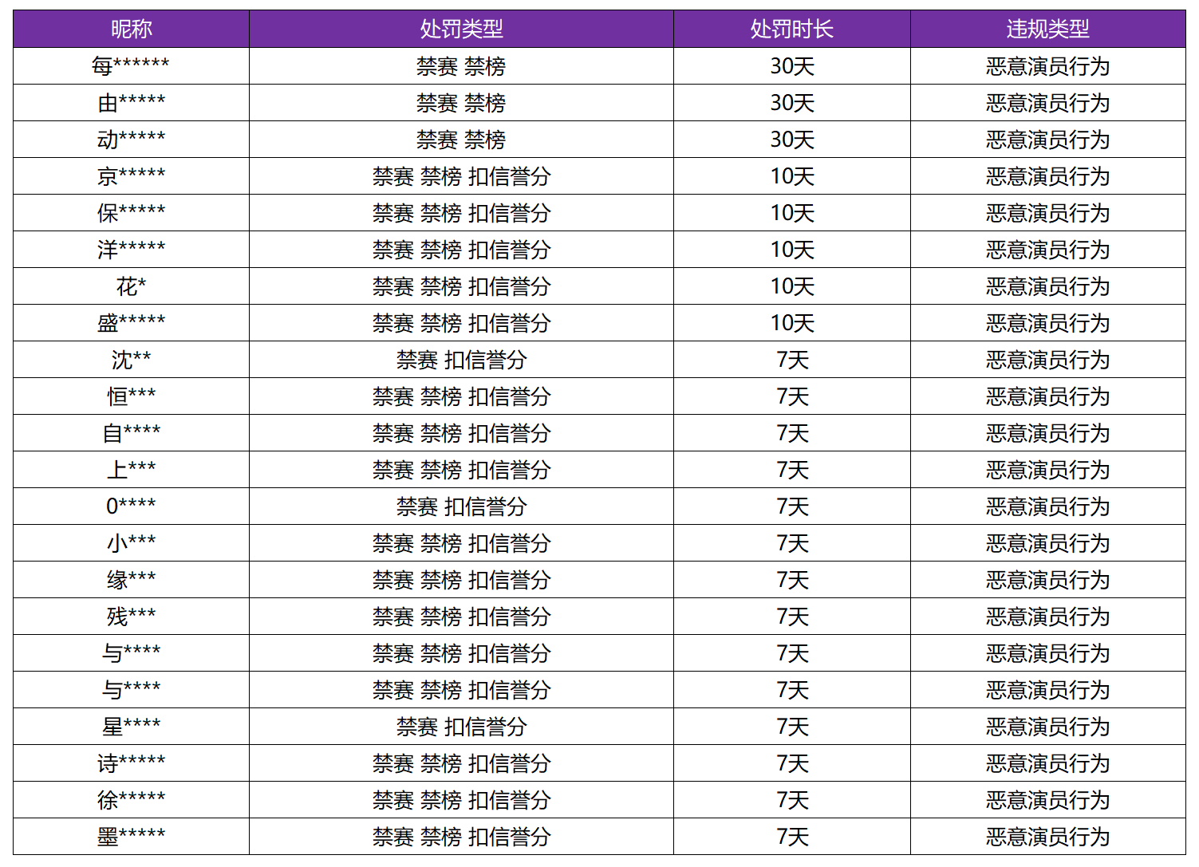The image size is (1199, 867).
Task: Click the 昵称 column header
Action: tap(131, 30)
